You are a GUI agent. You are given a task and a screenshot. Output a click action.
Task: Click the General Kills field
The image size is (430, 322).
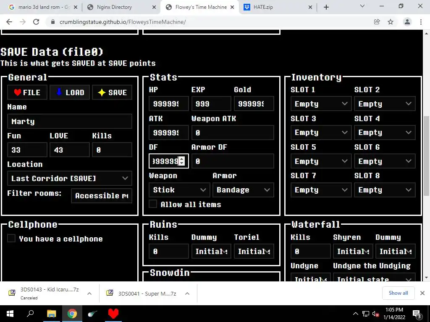[112, 150]
